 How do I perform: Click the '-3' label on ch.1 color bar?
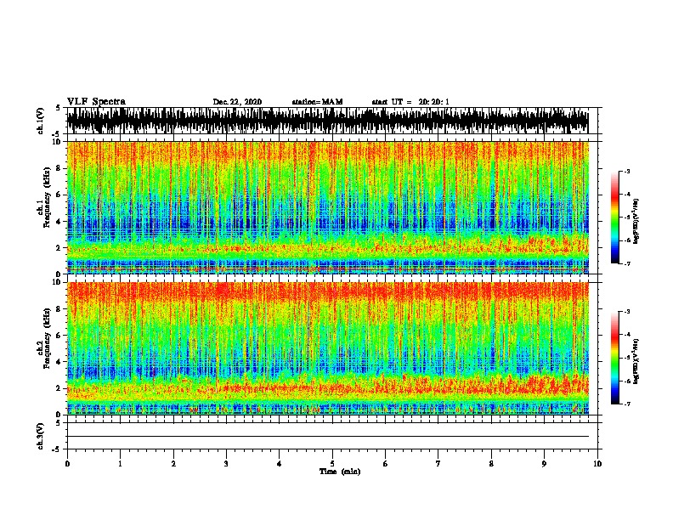coord(626,171)
